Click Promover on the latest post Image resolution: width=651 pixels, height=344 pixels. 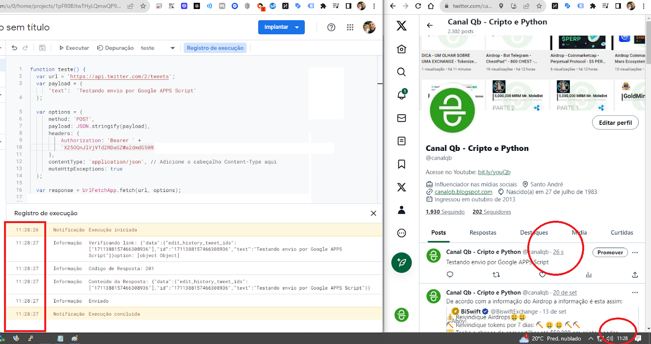[610, 253]
